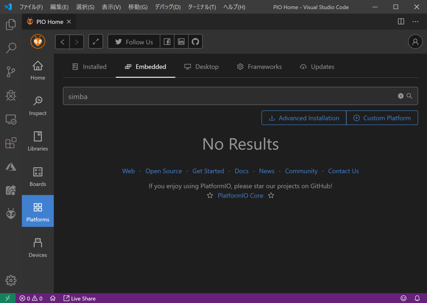Image resolution: width=427 pixels, height=303 pixels.
Task: Click the Custom Platform button
Action: [x=382, y=118]
